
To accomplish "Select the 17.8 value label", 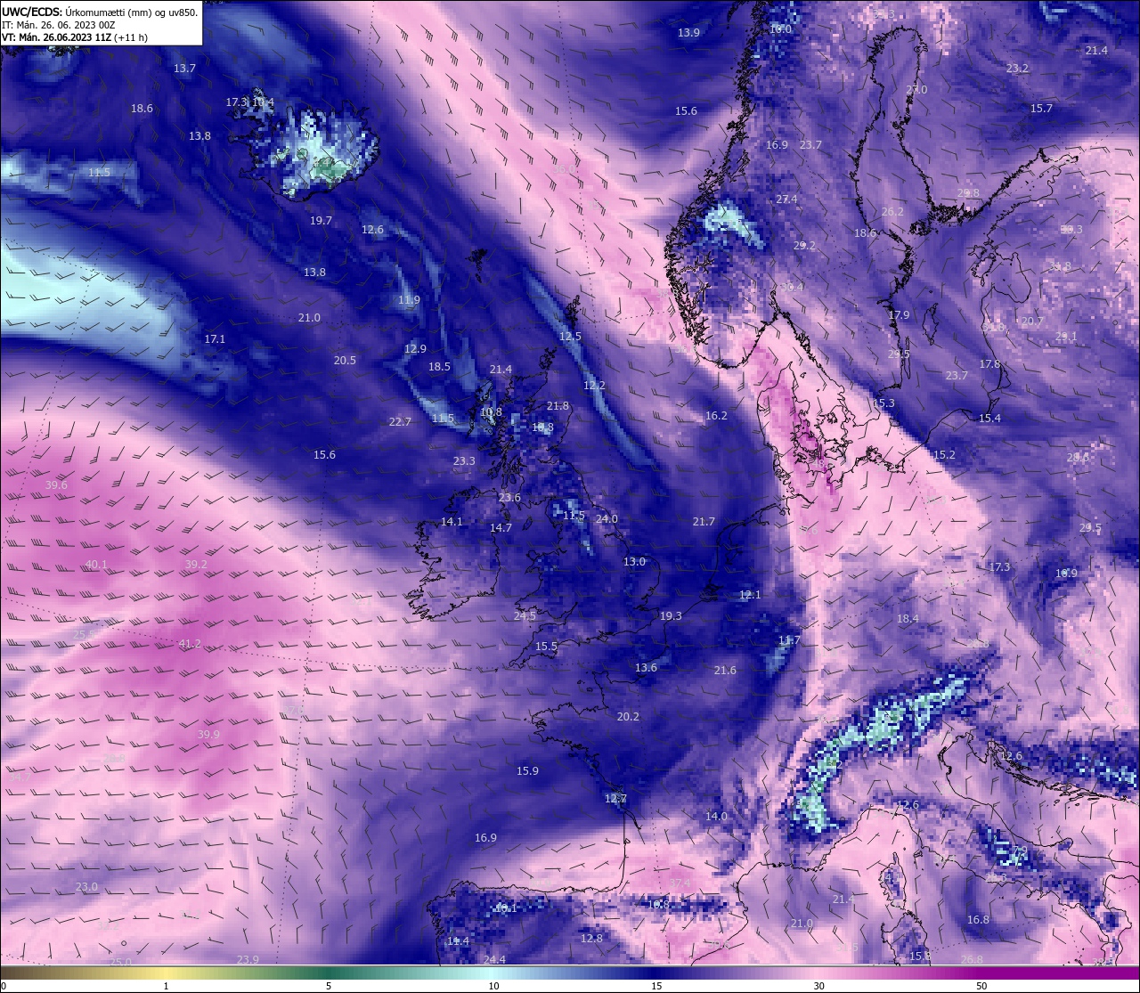I will [989, 364].
